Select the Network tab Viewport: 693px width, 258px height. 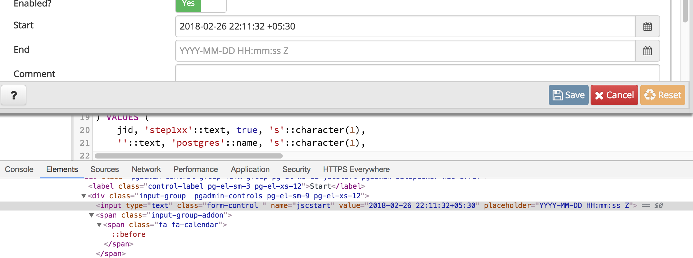146,169
